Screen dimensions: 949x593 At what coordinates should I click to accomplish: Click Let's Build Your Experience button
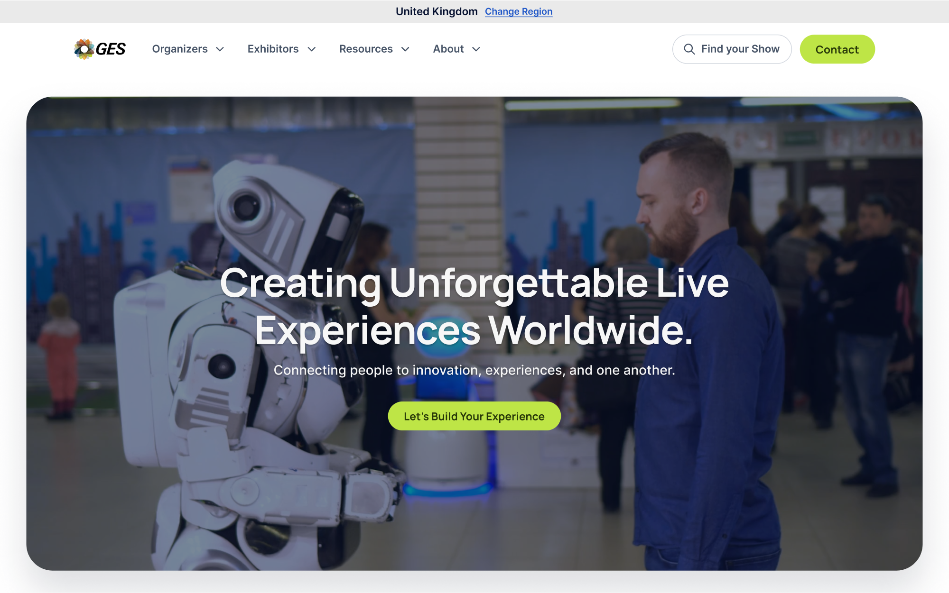coord(474,416)
